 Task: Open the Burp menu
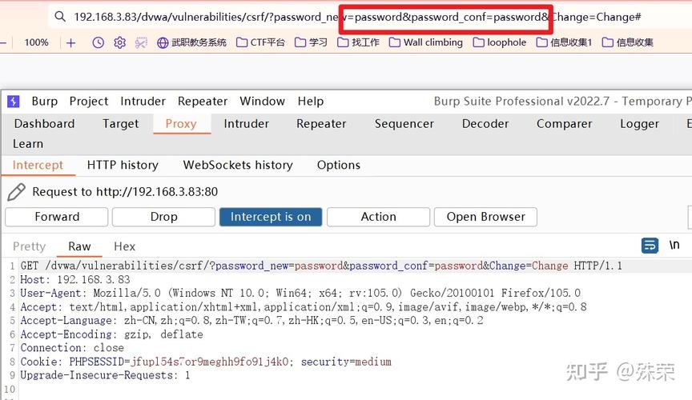(45, 102)
